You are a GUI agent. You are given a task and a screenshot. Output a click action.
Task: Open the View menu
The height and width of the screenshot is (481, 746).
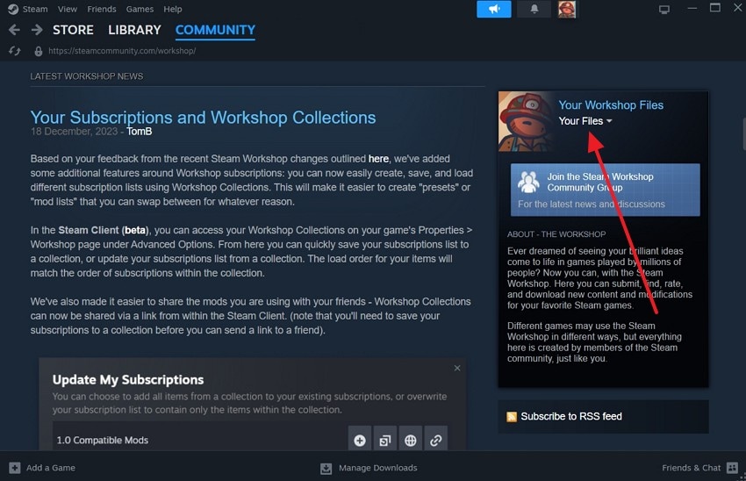[68, 9]
